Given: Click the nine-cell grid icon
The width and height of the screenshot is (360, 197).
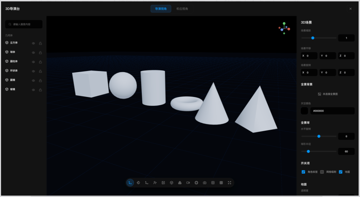Looking at the screenshot, I should (x=221, y=183).
